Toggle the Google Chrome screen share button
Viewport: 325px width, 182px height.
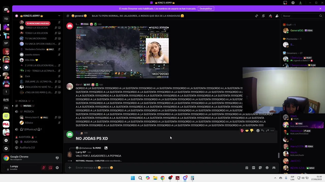57,158
